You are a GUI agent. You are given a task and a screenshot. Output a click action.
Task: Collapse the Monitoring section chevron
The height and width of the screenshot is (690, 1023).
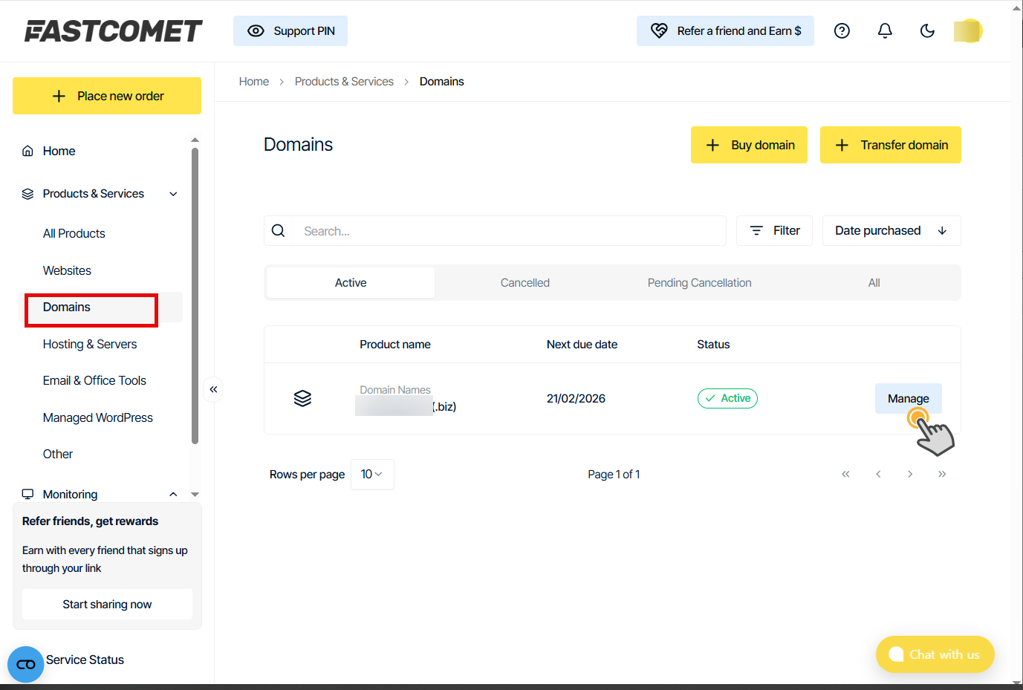click(x=173, y=494)
